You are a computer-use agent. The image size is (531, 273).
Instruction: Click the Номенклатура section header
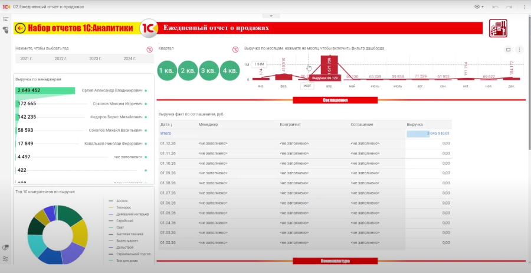coord(335,261)
